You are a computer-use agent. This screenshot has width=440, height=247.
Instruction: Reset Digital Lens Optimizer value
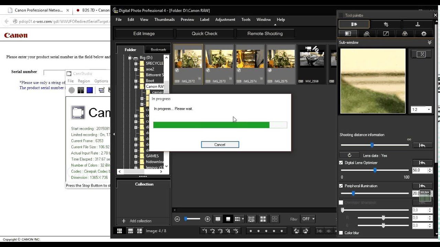pos(422,163)
